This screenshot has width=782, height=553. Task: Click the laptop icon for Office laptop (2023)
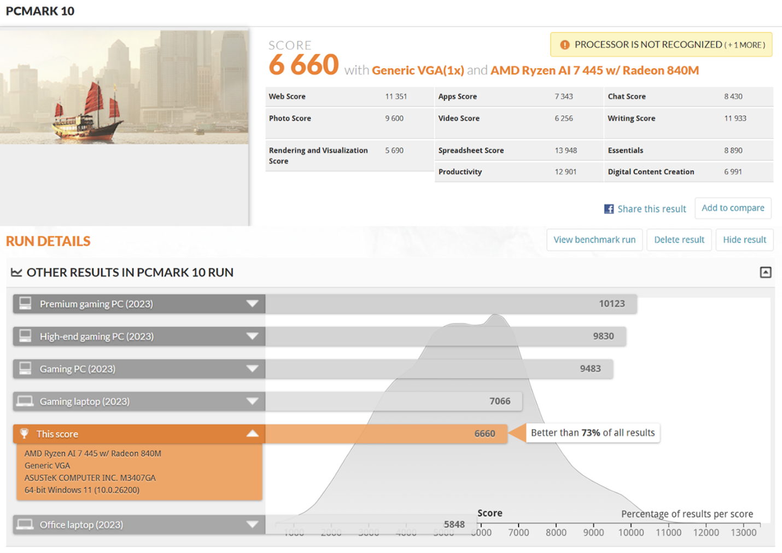[x=25, y=525]
